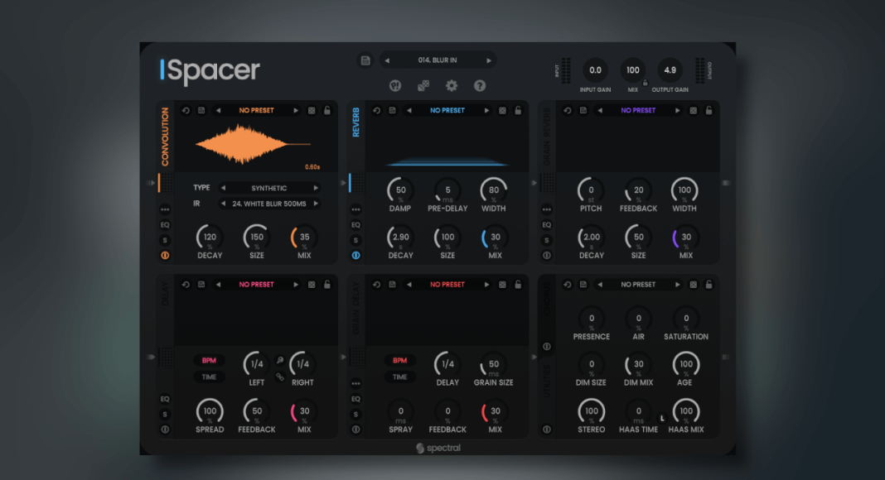Select TIME mode in Delay module
Image resolution: width=885 pixels, height=480 pixels.
pos(209,377)
